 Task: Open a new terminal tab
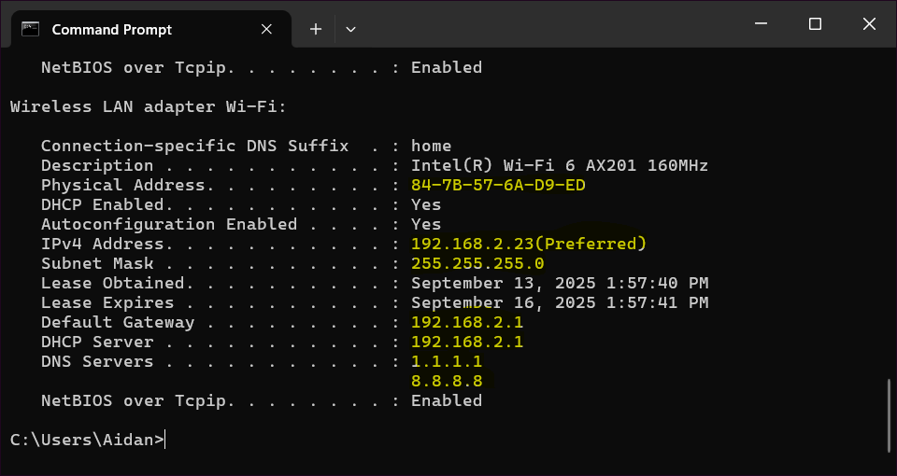(x=316, y=29)
